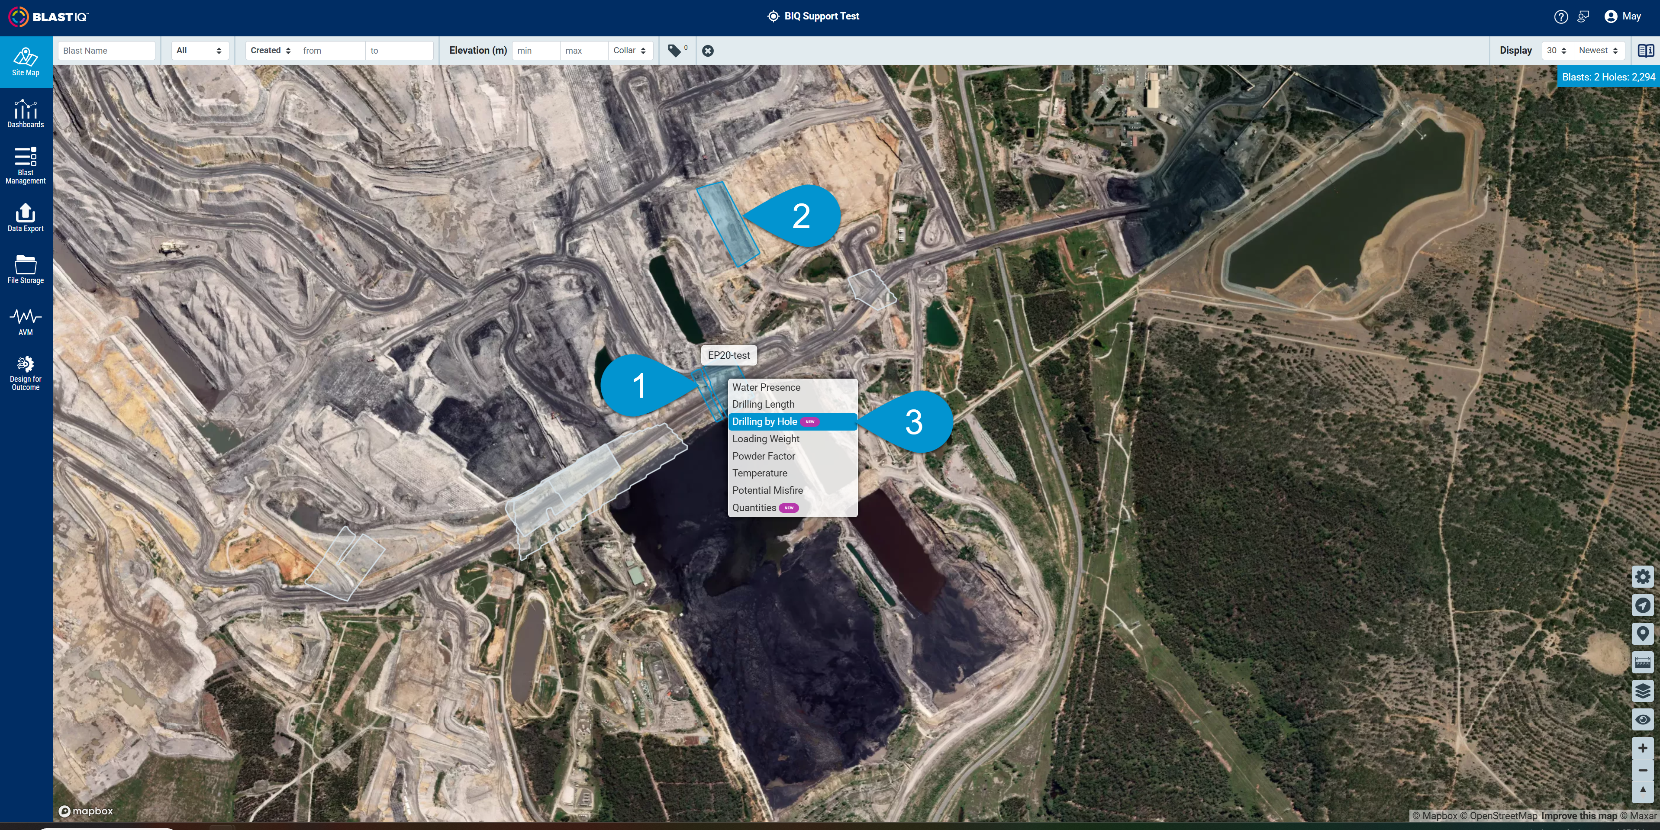This screenshot has height=830, width=1660.
Task: Toggle the split book view icon
Action: click(x=1646, y=50)
